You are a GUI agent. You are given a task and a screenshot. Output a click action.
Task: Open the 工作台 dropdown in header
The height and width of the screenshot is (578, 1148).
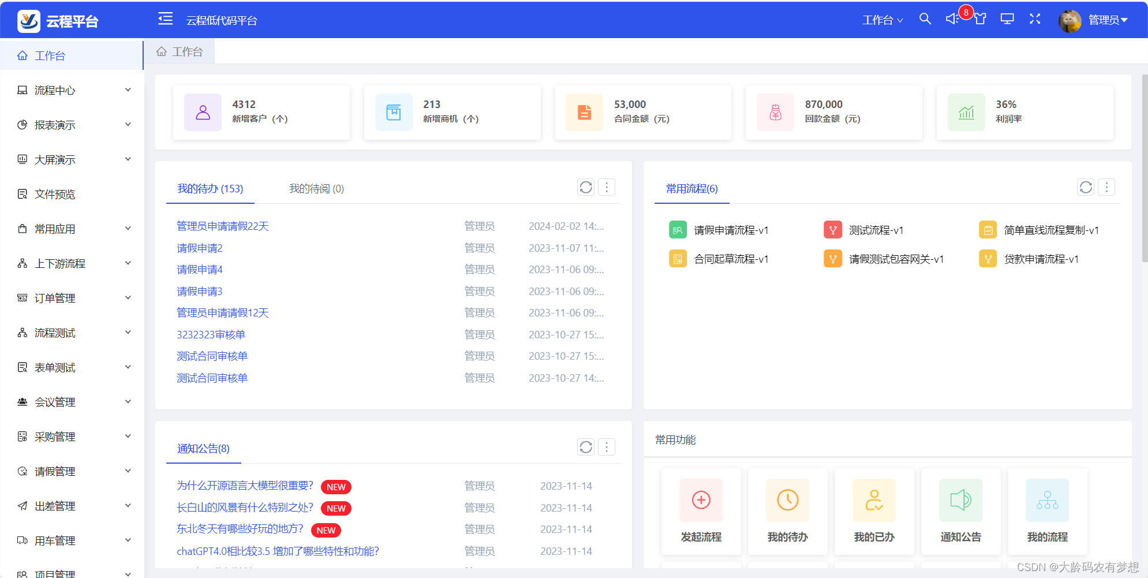(882, 20)
